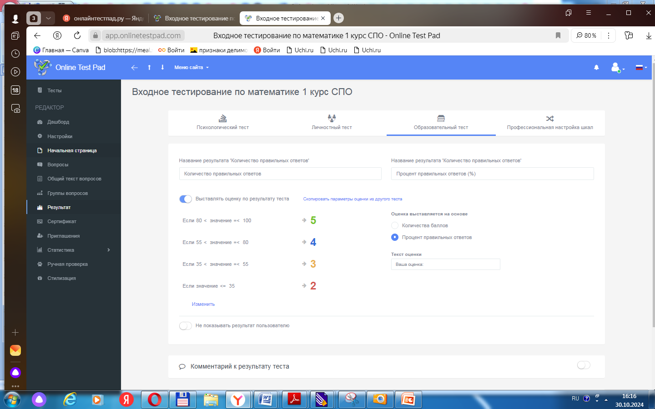
Task: Reload page with browser refresh icon
Action: pyautogui.click(x=77, y=35)
